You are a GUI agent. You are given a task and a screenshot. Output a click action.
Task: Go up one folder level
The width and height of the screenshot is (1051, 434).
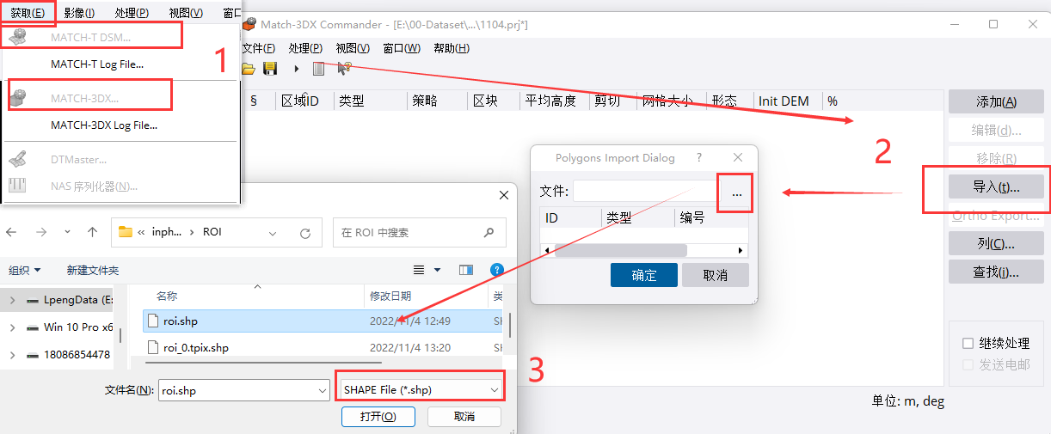pyautogui.click(x=93, y=232)
